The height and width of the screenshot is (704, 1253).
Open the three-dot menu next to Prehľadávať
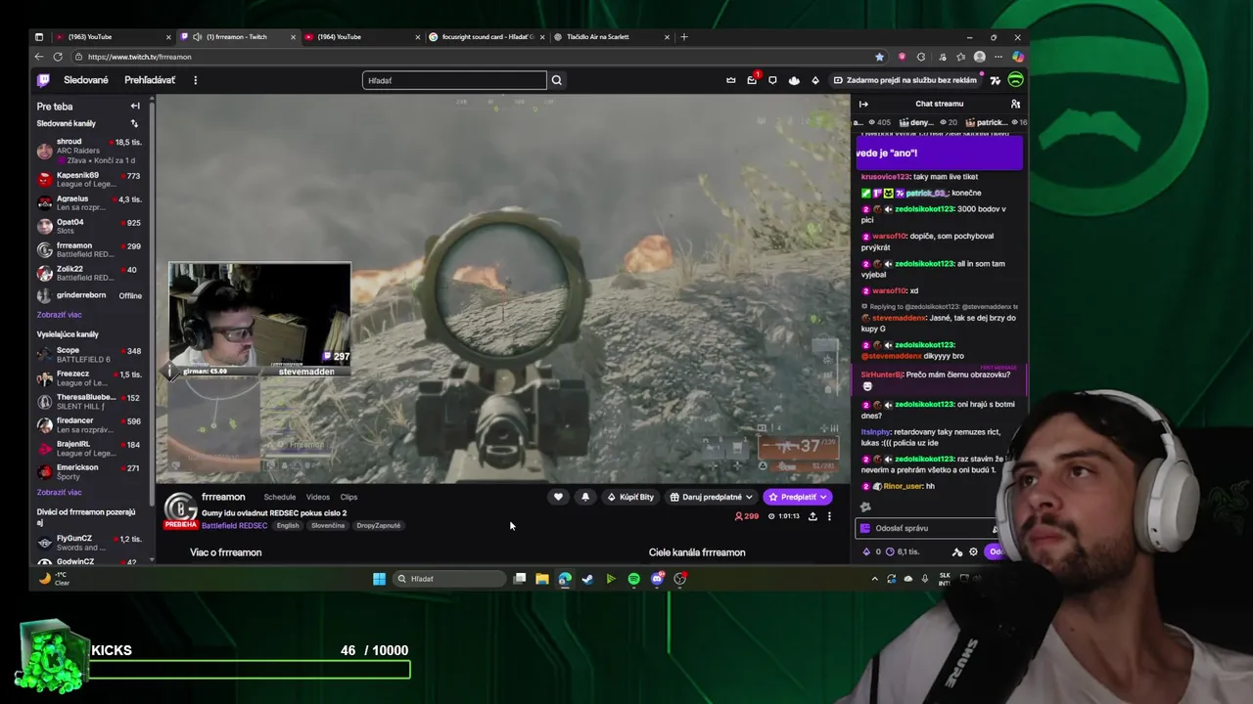tap(195, 80)
